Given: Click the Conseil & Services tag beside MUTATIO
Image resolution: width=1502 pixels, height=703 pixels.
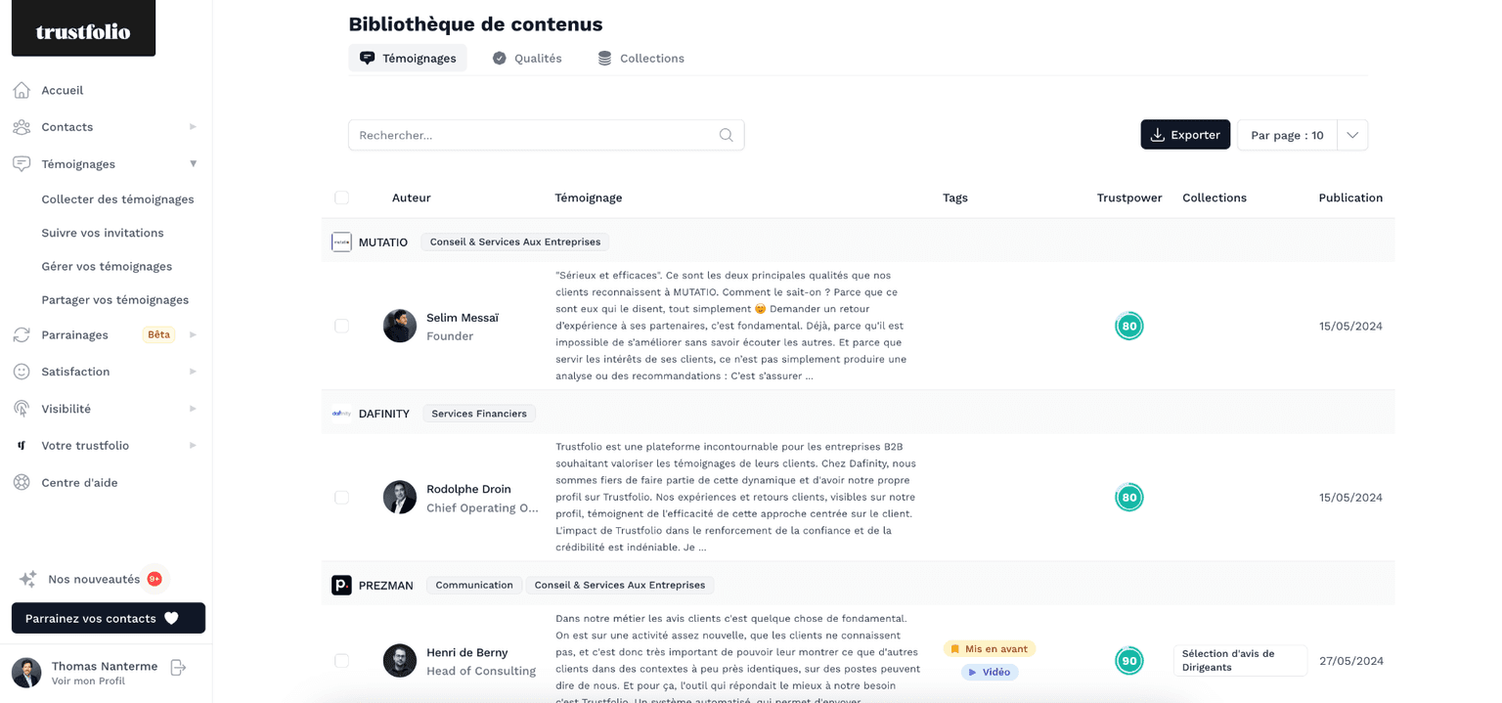Looking at the screenshot, I should click(515, 242).
